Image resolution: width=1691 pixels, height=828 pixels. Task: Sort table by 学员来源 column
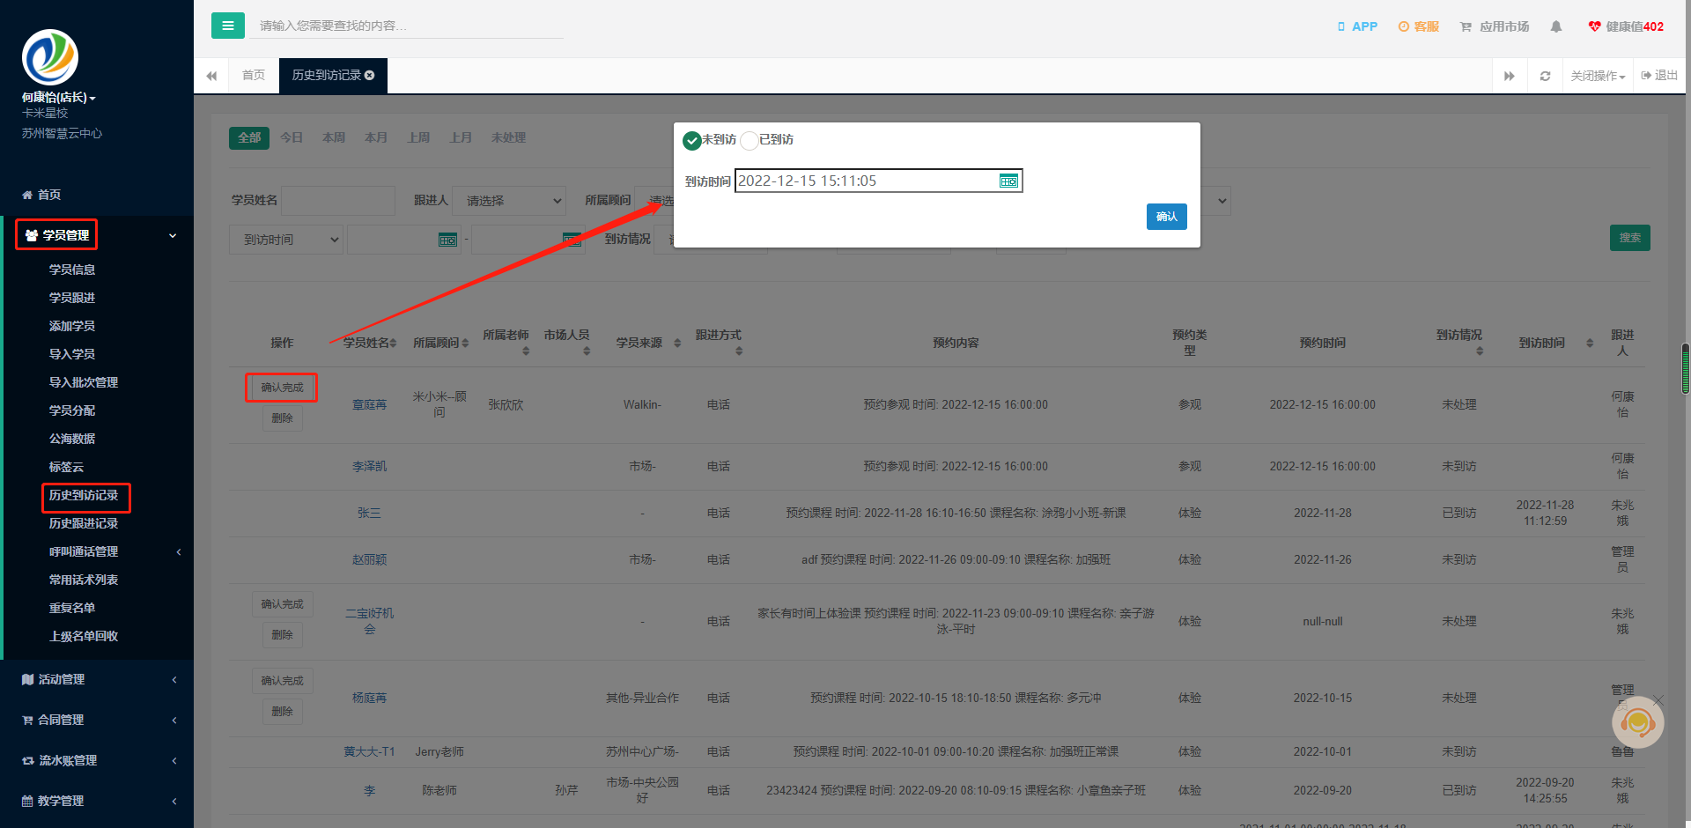coord(648,343)
